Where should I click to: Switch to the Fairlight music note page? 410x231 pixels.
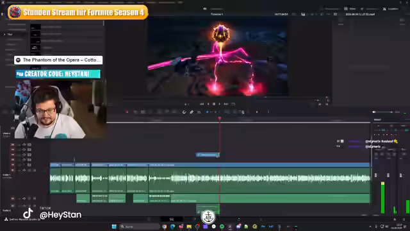[239, 219]
